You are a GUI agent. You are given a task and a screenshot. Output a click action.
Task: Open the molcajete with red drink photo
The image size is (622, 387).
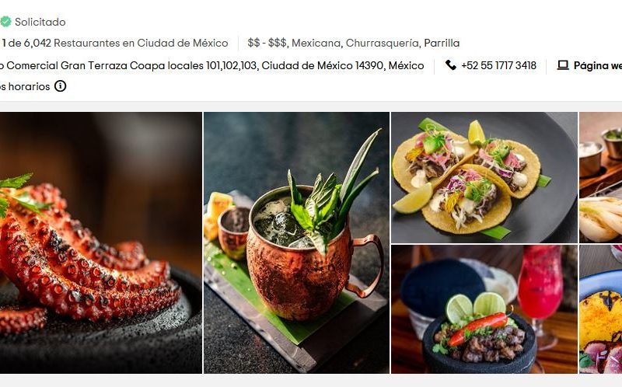pyautogui.click(x=484, y=309)
